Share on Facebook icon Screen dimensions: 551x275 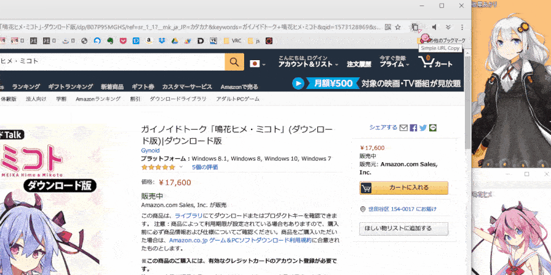414,128
